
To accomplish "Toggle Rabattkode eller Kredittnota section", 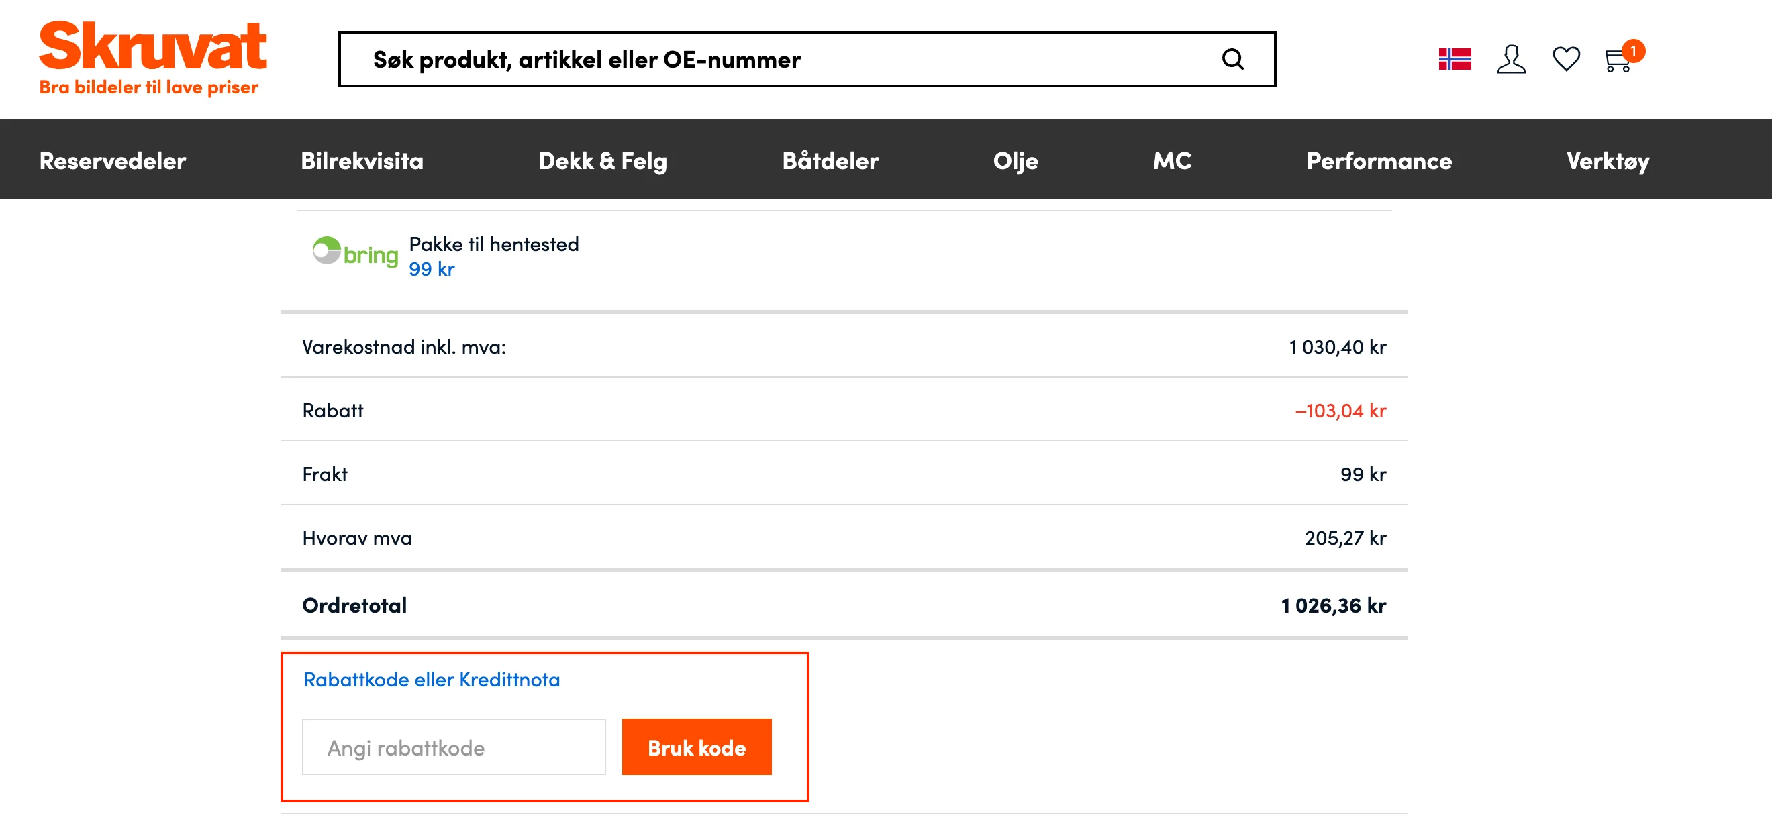I will (x=432, y=679).
